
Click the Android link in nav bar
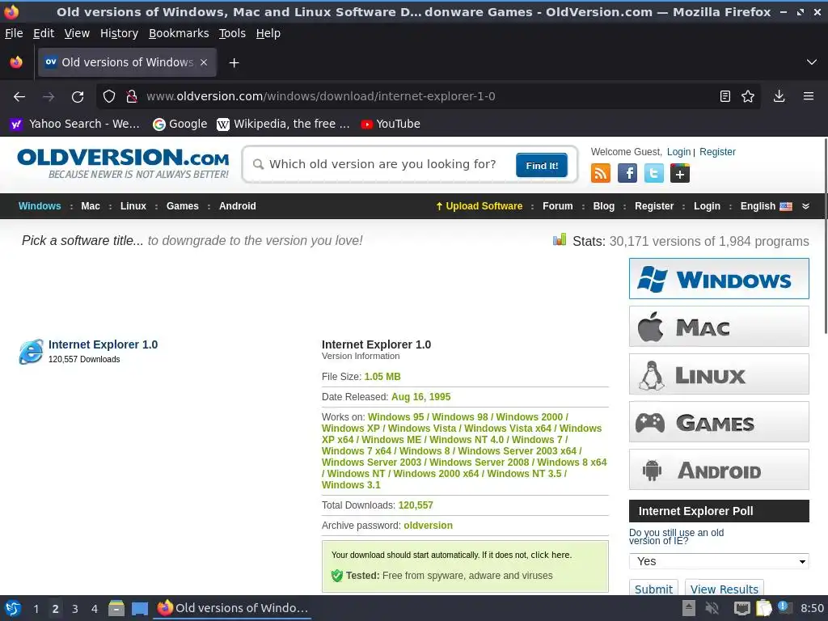click(238, 206)
